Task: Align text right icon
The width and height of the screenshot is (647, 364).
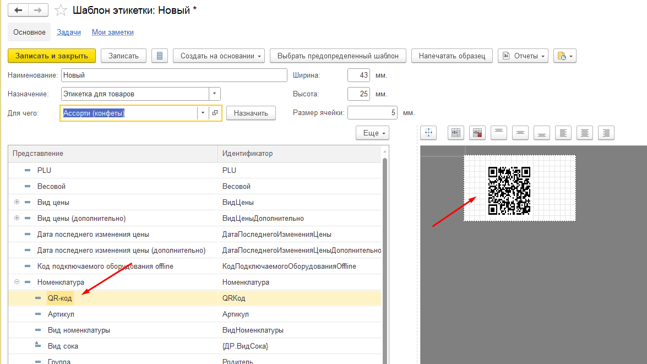Action: (606, 133)
